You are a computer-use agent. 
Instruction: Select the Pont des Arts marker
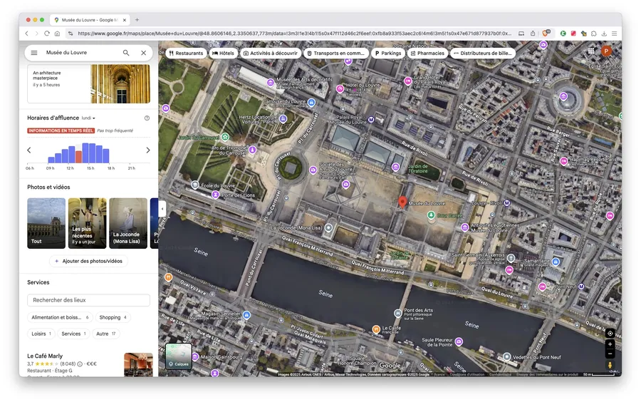pyautogui.click(x=397, y=313)
